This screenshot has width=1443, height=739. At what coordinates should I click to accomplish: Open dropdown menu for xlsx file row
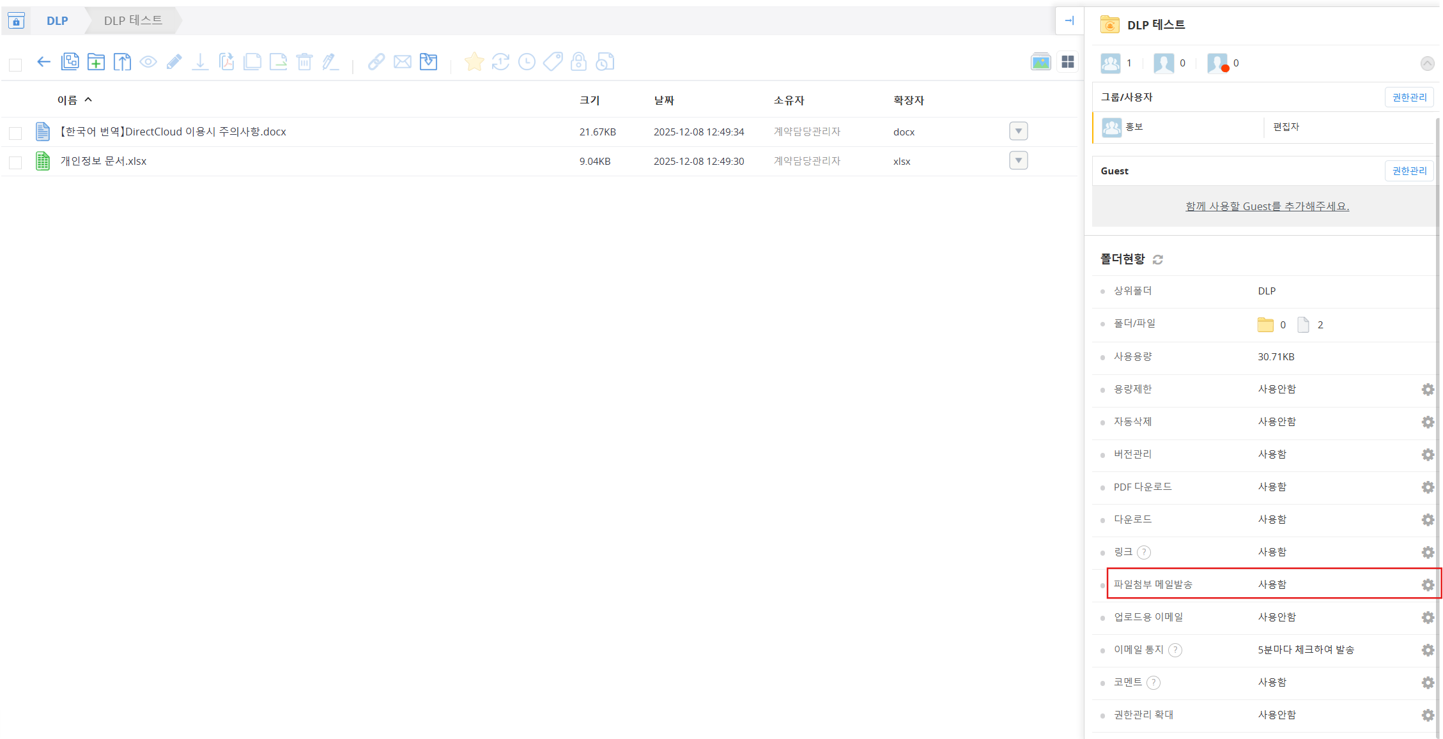tap(1018, 161)
